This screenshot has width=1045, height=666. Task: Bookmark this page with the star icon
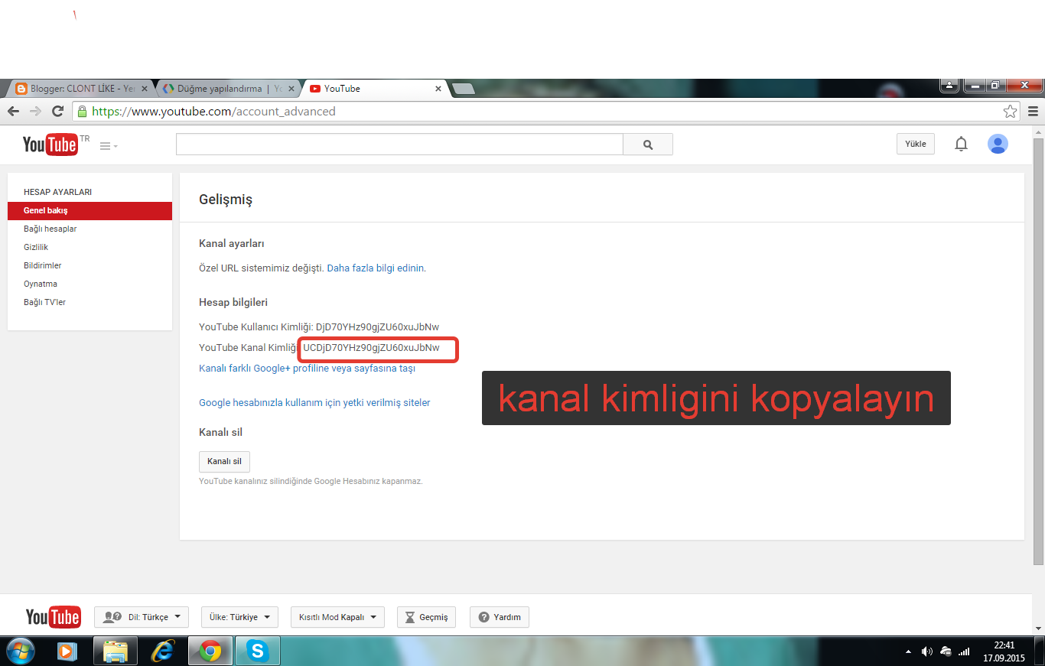tap(1011, 112)
